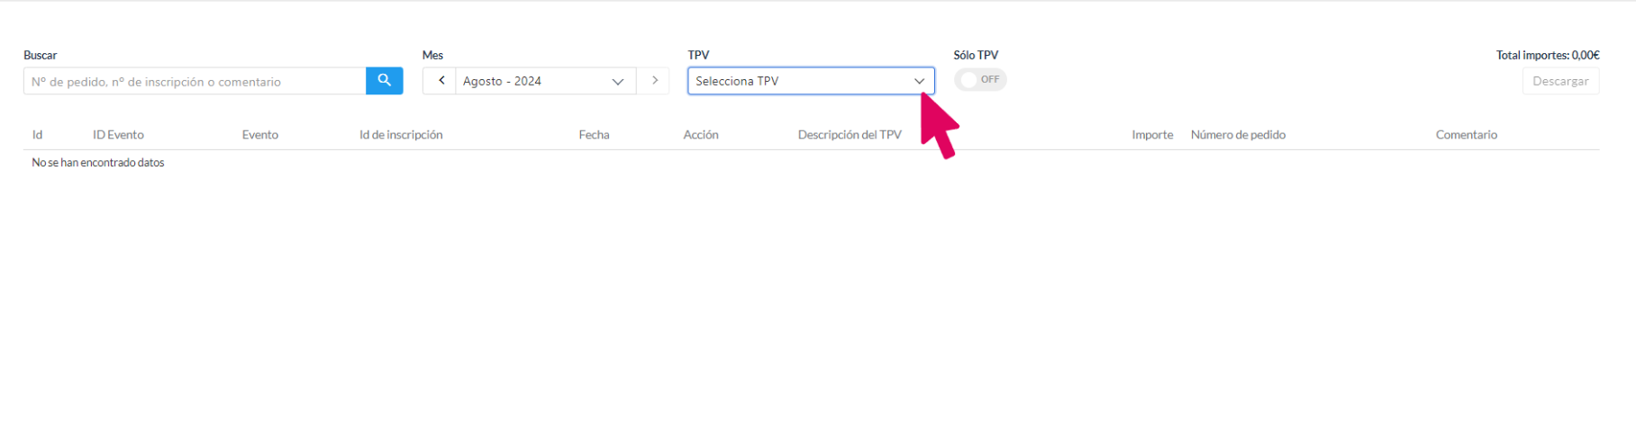Viewport: 1636px width, 421px height.
Task: Click the Evento column header
Action: pyautogui.click(x=260, y=135)
